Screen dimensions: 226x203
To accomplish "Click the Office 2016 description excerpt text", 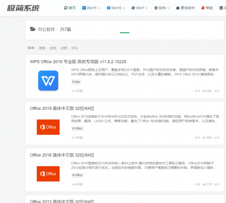I will point(144,166).
